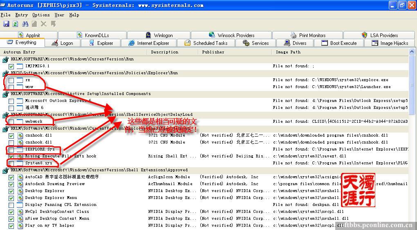
Task: Click the Jump To toolbar icon
Action: 53,24
